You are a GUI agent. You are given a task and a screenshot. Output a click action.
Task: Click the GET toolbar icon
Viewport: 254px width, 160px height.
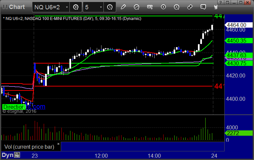[150, 7]
